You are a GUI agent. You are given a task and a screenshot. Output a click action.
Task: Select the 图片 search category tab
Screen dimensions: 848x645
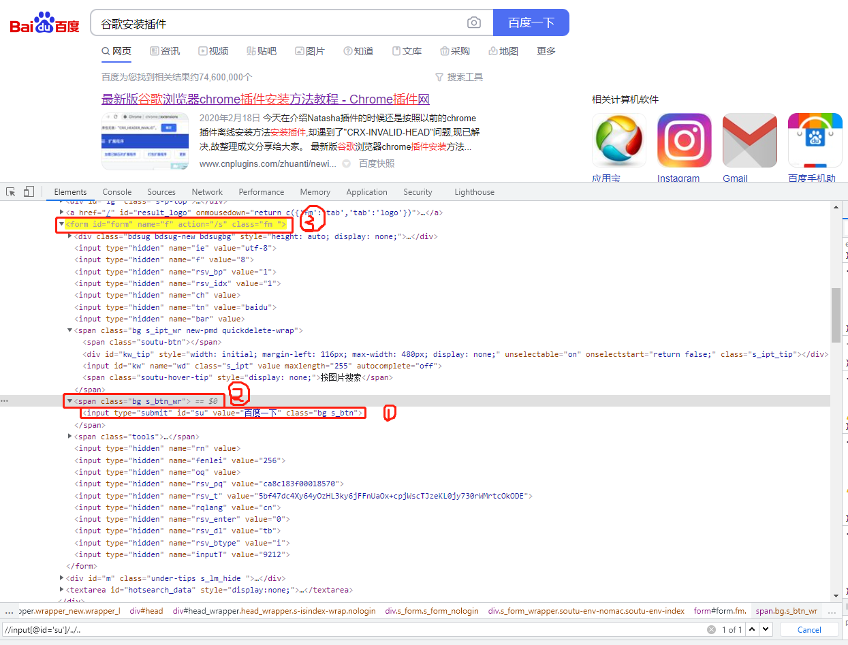click(x=310, y=51)
